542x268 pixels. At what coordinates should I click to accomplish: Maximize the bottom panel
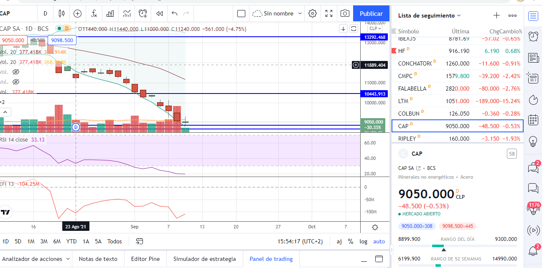pyautogui.click(x=379, y=258)
